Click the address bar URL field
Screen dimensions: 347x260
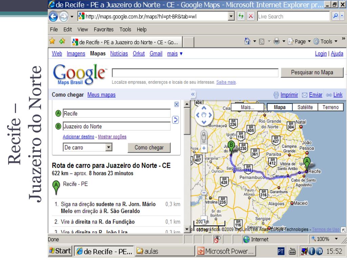153,16
